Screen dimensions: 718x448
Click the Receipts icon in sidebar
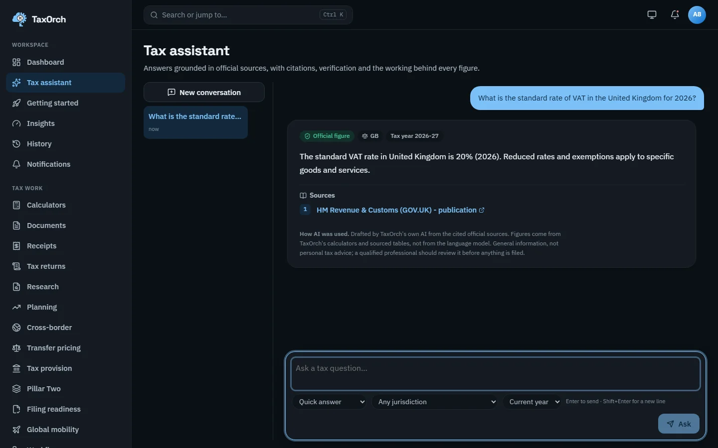(16, 246)
